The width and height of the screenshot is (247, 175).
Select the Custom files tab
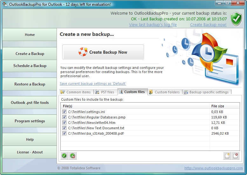pyautogui.click(x=132, y=92)
